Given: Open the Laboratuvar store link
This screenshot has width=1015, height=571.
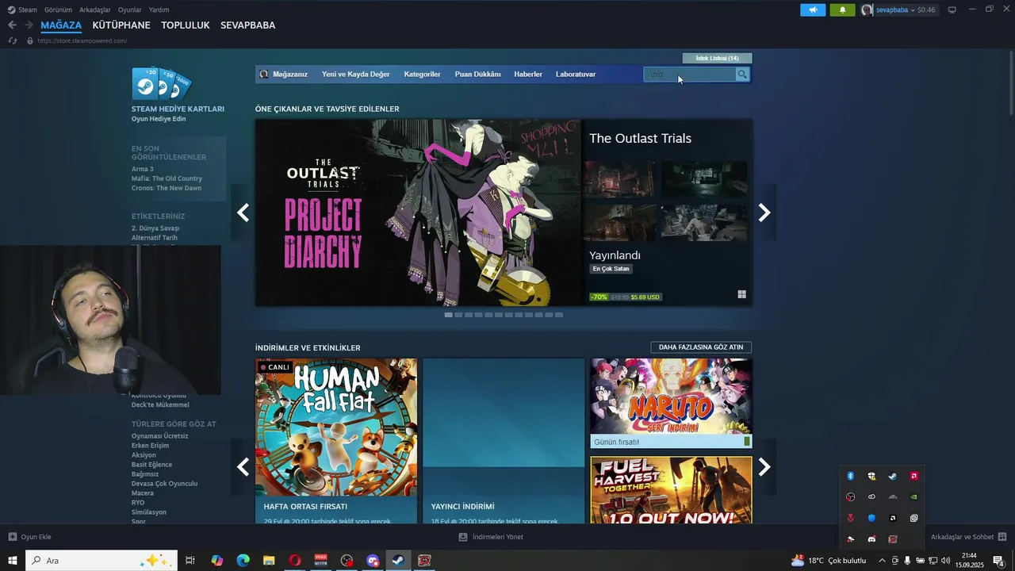Looking at the screenshot, I should 576,75.
